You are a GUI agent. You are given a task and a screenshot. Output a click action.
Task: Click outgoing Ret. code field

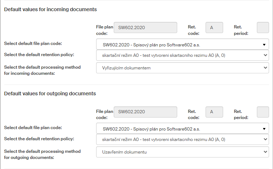(214, 112)
